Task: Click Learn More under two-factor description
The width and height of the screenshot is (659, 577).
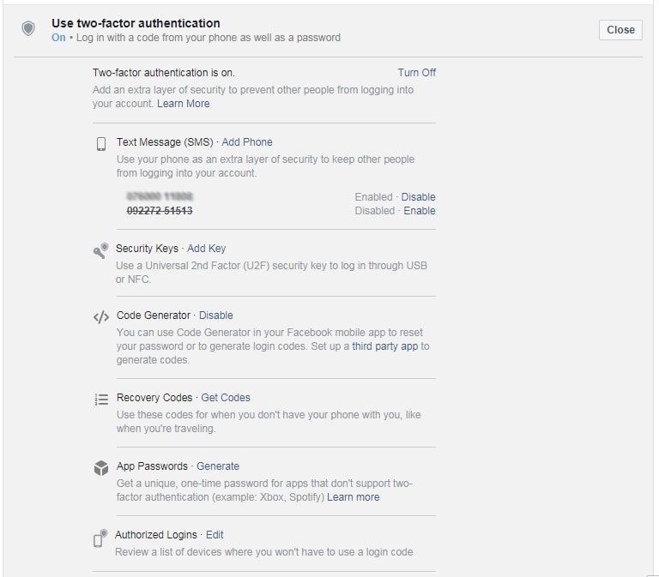Action: click(183, 104)
